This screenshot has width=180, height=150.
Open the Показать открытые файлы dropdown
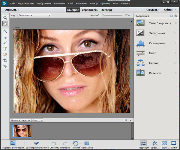coord(27,120)
